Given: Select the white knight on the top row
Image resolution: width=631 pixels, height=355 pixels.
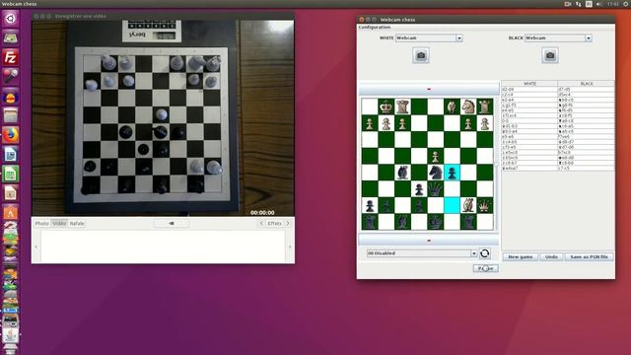Looking at the screenshot, I should [468, 106].
